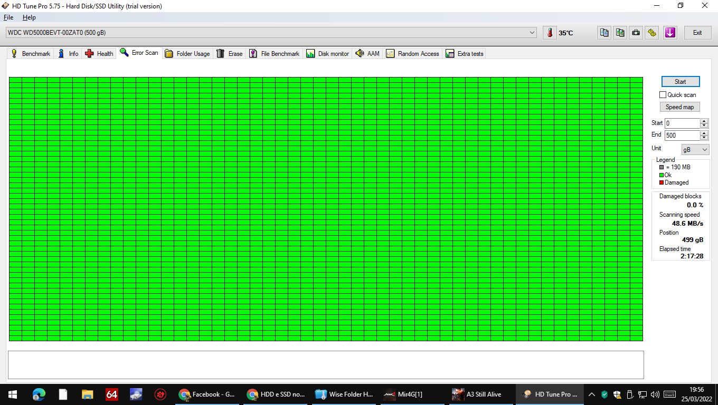
Task: Open the Info tab
Action: (x=68, y=54)
